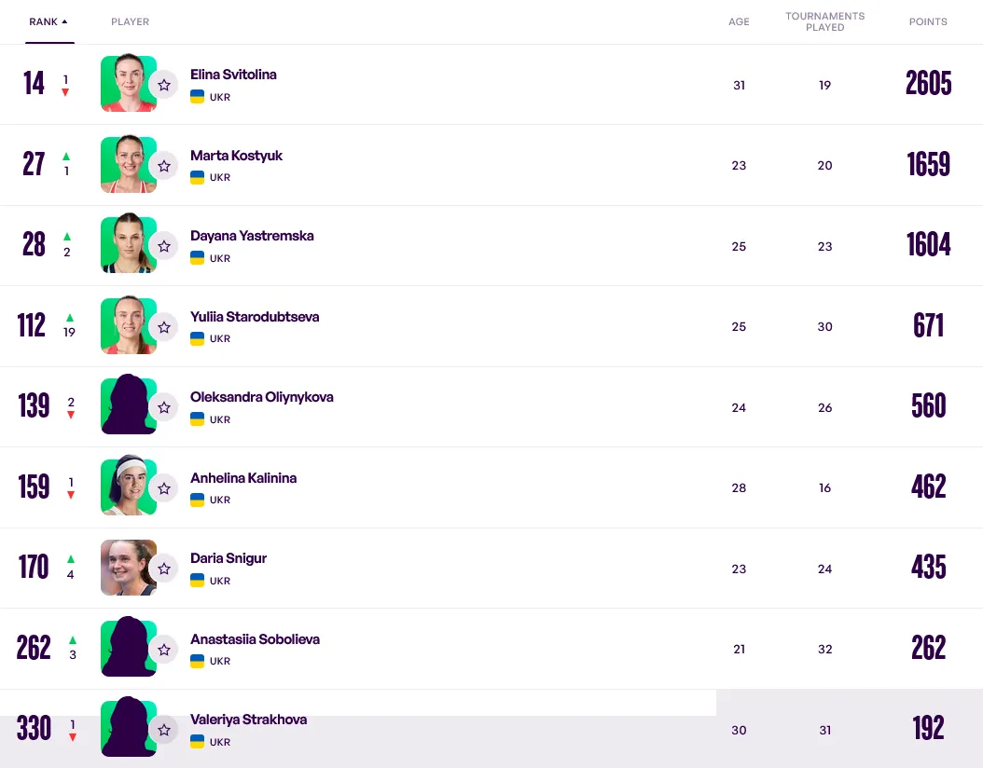Click Anhelina Kalinina's player photo

point(128,487)
